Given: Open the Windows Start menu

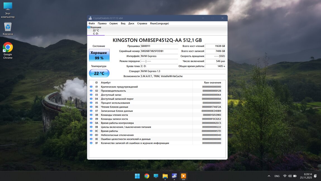Looking at the screenshot, I should pos(137,176).
